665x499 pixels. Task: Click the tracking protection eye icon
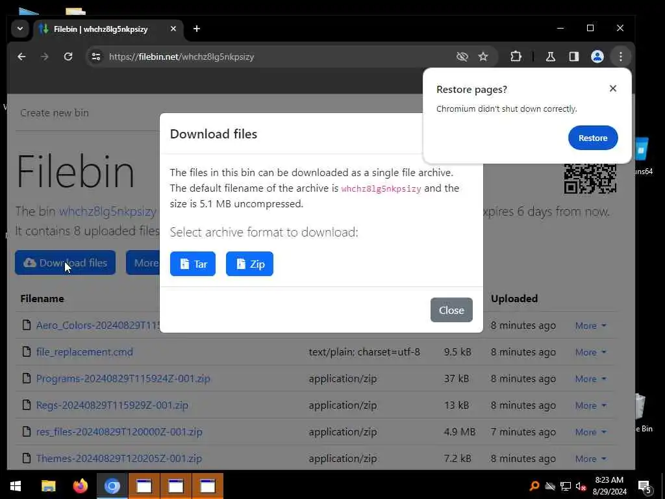coord(462,57)
